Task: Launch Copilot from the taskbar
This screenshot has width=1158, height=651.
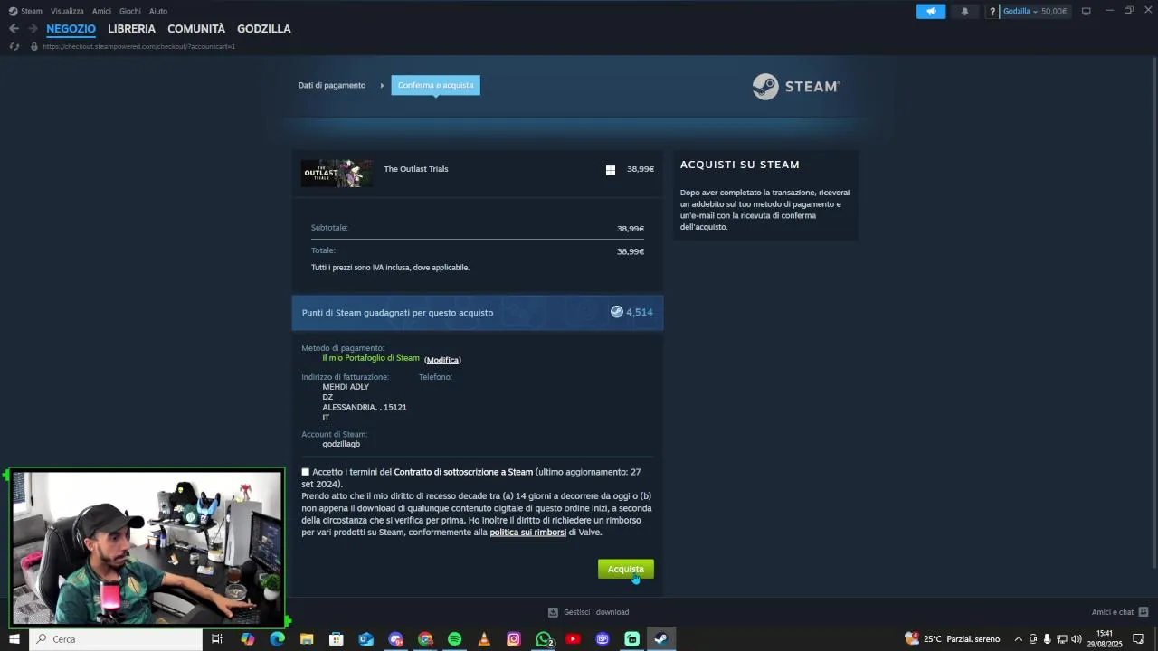Action: point(248,639)
